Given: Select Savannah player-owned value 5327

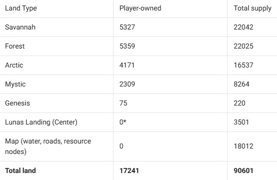Looking at the screenshot, I should (127, 27).
